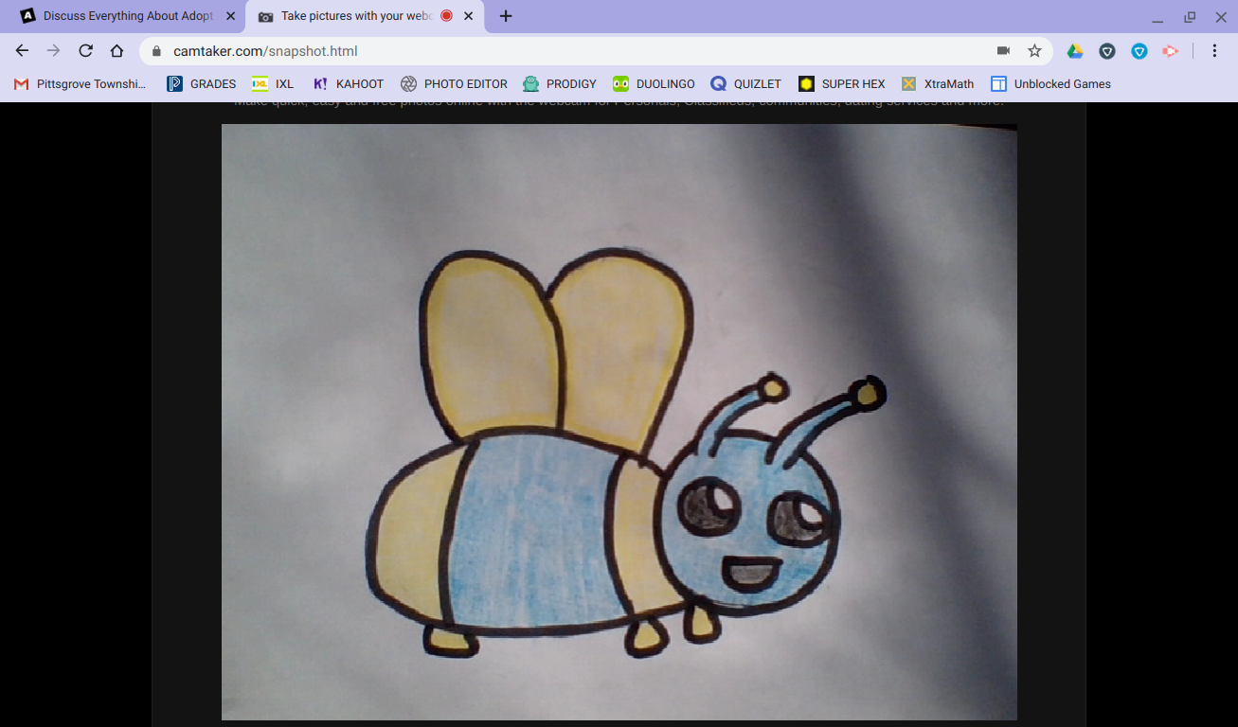Screen dimensions: 1238x727
Task: Click the webcam snapshot of the bee drawing
Action: 619,422
